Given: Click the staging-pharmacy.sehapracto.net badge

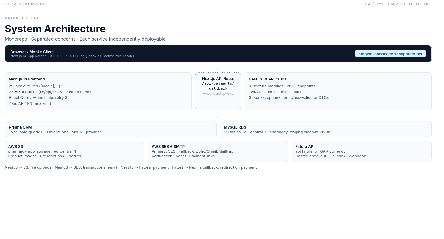Looking at the screenshot, I should point(390,54).
